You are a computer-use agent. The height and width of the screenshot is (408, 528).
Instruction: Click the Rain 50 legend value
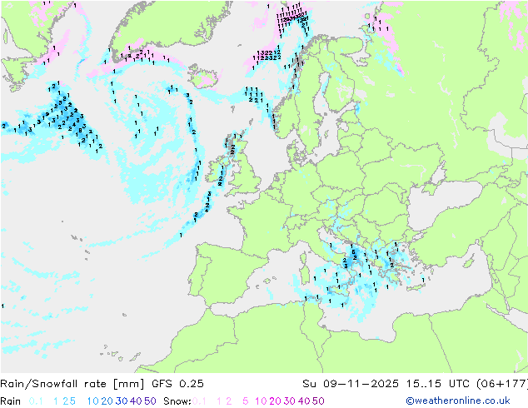[150, 401]
